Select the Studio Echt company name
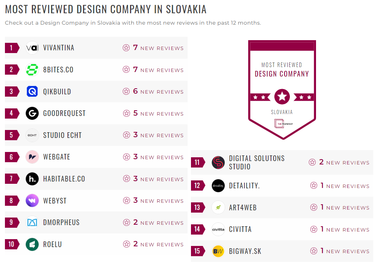The width and height of the screenshot is (374, 263). tap(63, 135)
